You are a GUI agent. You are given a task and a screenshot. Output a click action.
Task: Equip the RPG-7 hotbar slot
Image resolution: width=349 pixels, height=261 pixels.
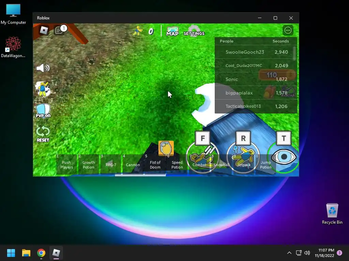pos(111,164)
